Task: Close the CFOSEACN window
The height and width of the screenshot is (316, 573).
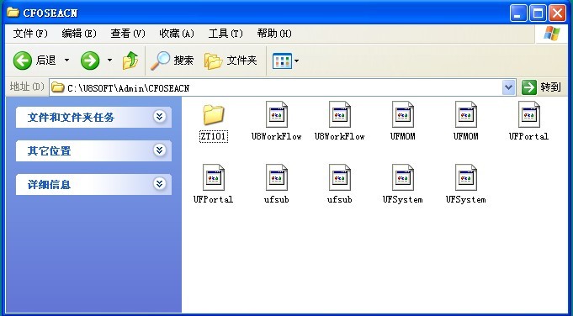Action: (x=557, y=13)
